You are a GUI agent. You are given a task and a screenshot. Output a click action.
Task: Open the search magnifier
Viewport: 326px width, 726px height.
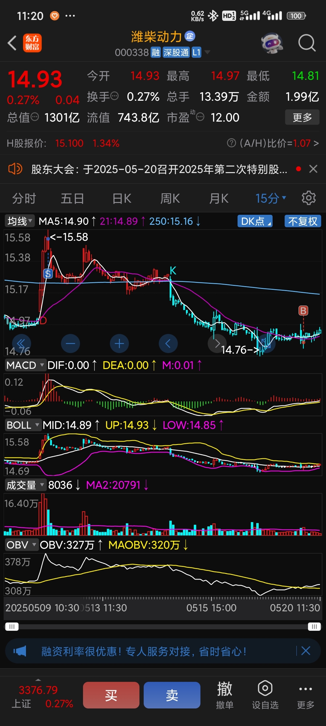pos(307,43)
